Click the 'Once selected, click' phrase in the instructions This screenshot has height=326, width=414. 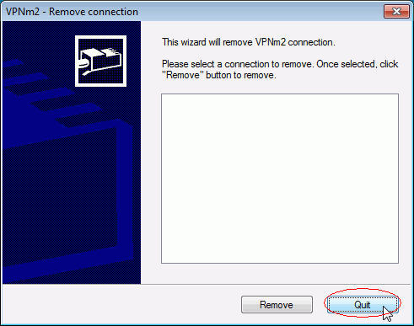[358, 64]
